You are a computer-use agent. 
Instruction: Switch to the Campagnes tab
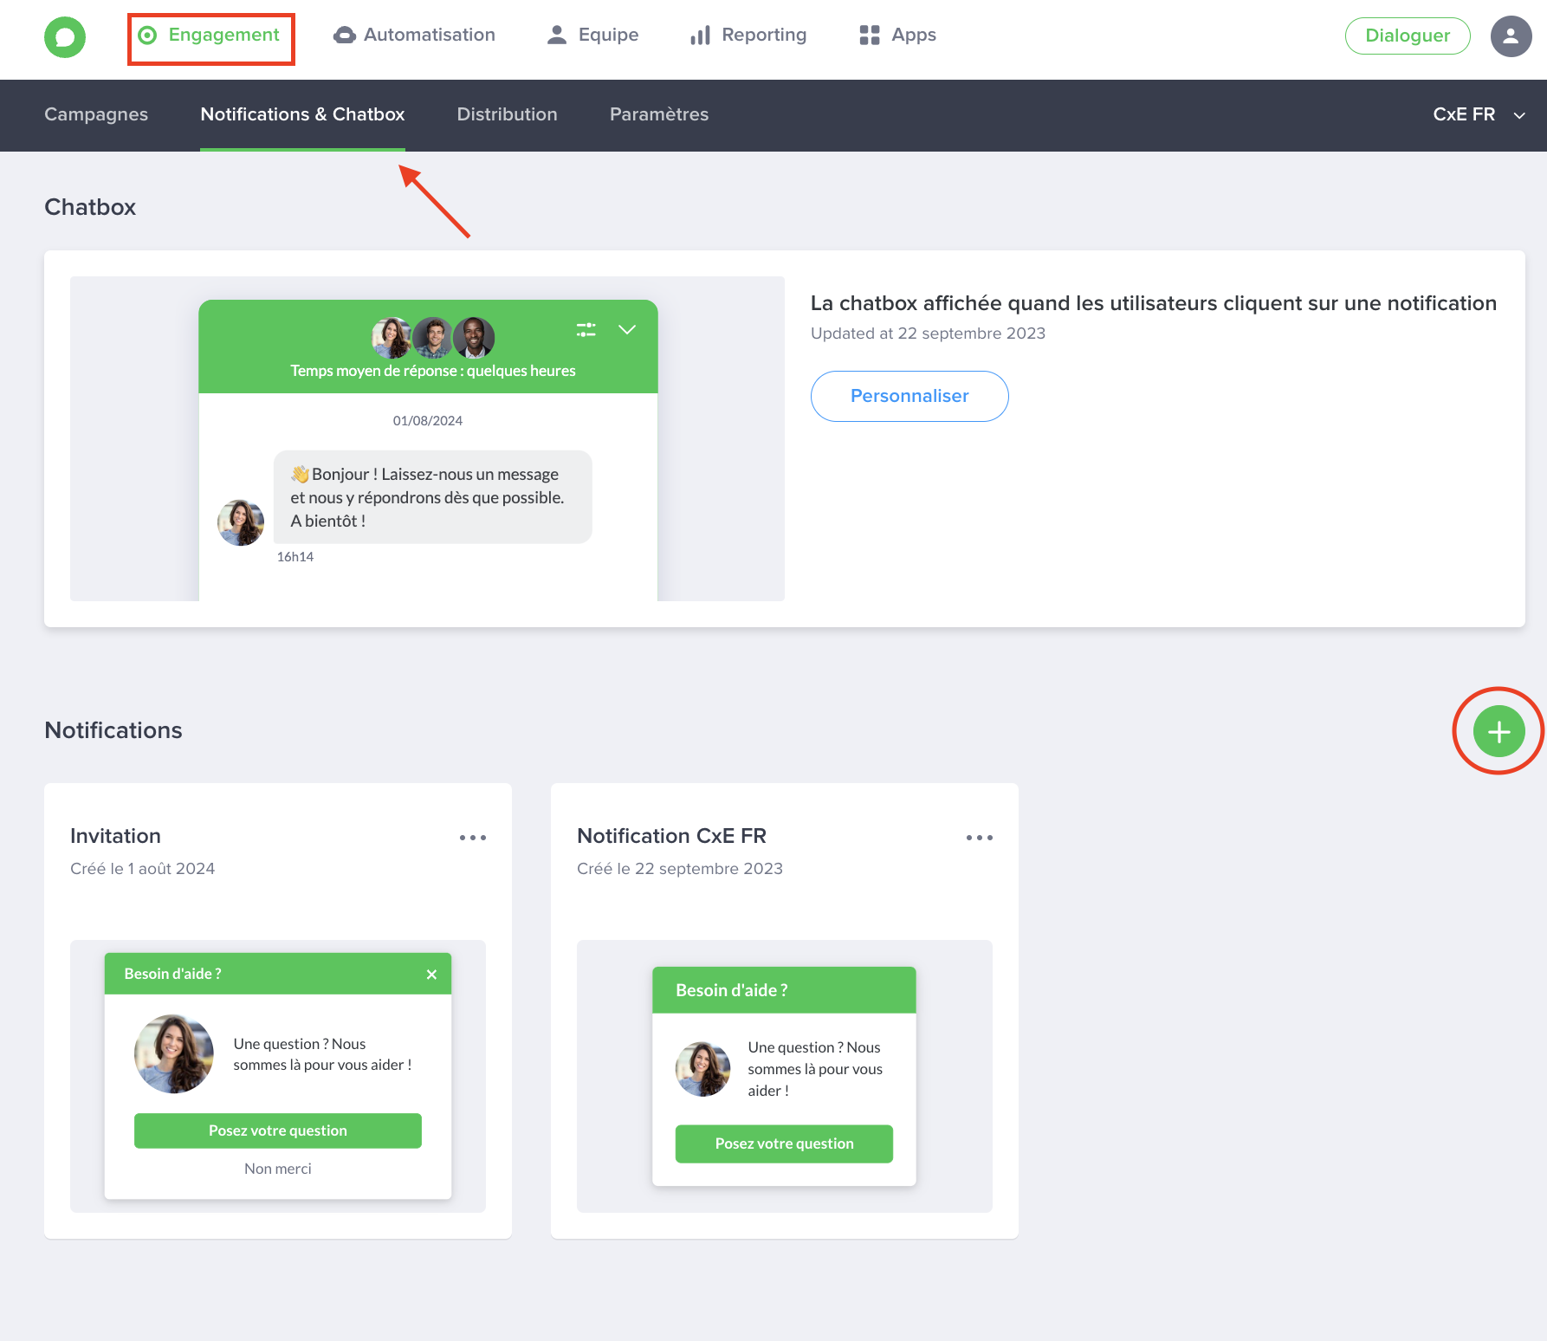click(x=96, y=115)
